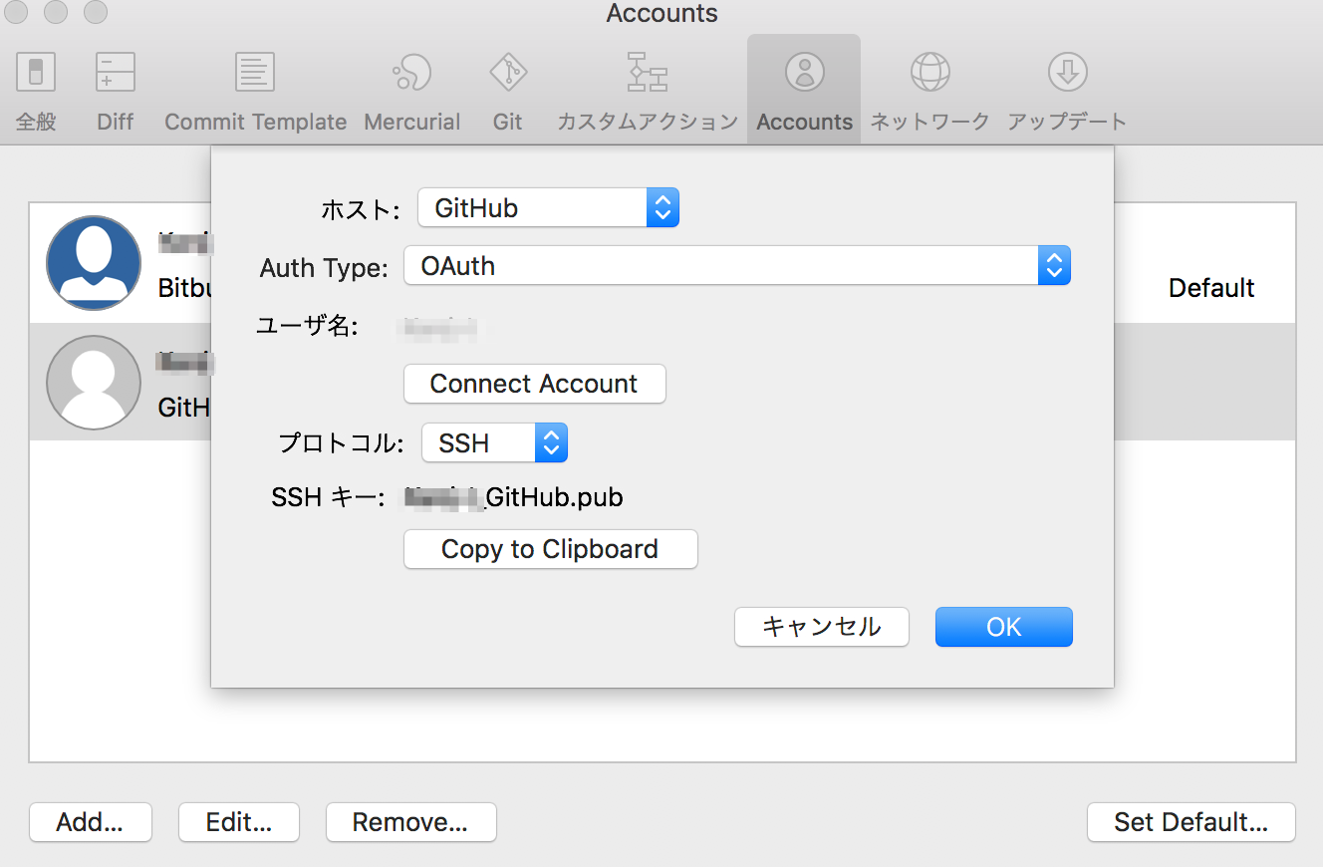This screenshot has width=1323, height=867.
Task: Click the Bitbucket account avatar
Action: pos(94,263)
